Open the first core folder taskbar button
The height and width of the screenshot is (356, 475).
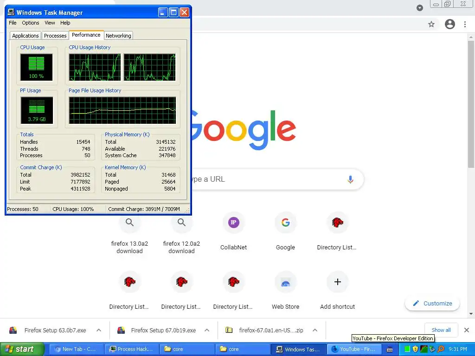click(x=187, y=349)
